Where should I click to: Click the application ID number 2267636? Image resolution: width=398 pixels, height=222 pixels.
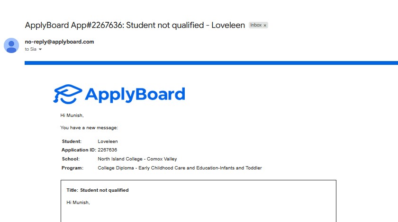pos(107,150)
